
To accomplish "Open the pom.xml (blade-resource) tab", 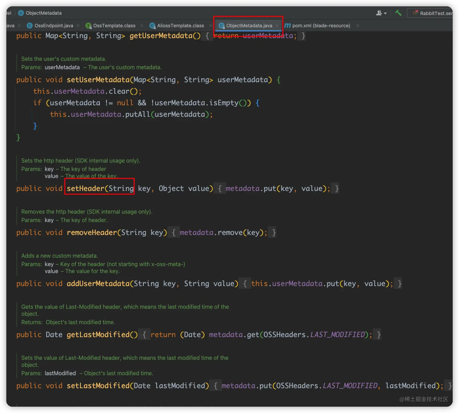I will [321, 26].
